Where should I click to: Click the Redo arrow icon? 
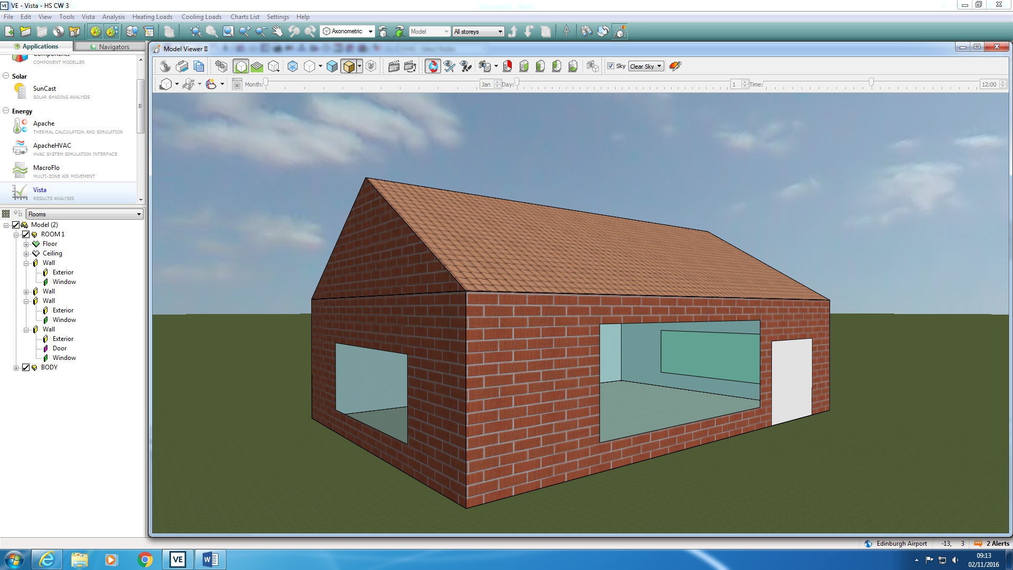coord(310,31)
